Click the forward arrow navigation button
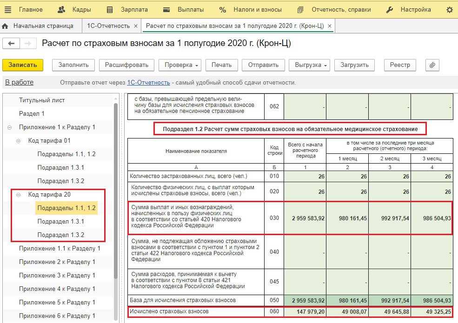Image resolution: width=458 pixels, height=323 pixels. tap(28, 44)
